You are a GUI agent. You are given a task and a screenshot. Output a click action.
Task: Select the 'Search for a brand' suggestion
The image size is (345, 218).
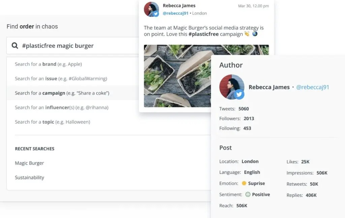point(49,64)
